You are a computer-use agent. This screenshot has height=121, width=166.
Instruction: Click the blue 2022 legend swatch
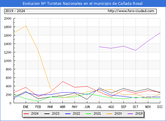click(68, 114)
